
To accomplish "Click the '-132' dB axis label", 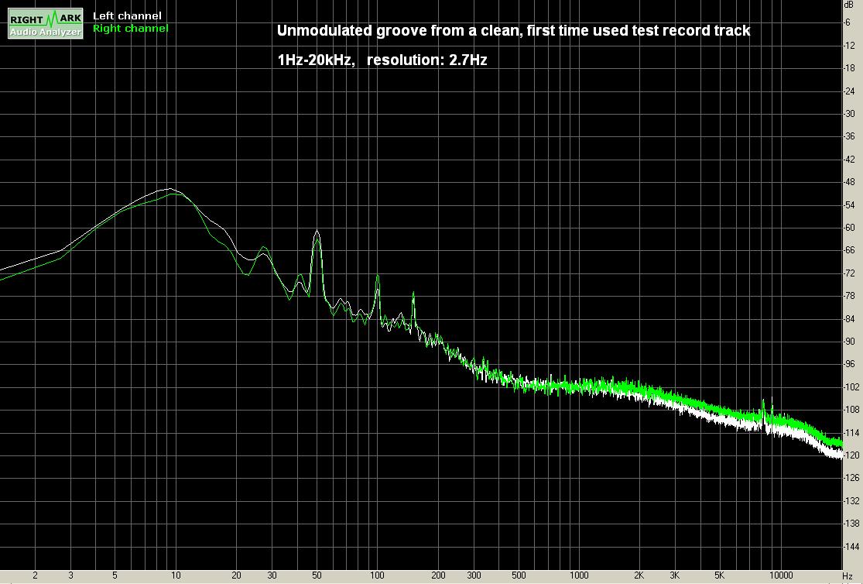I will pos(851,501).
